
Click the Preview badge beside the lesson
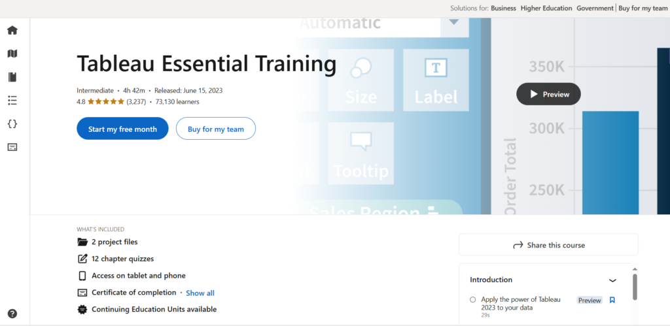coord(590,301)
